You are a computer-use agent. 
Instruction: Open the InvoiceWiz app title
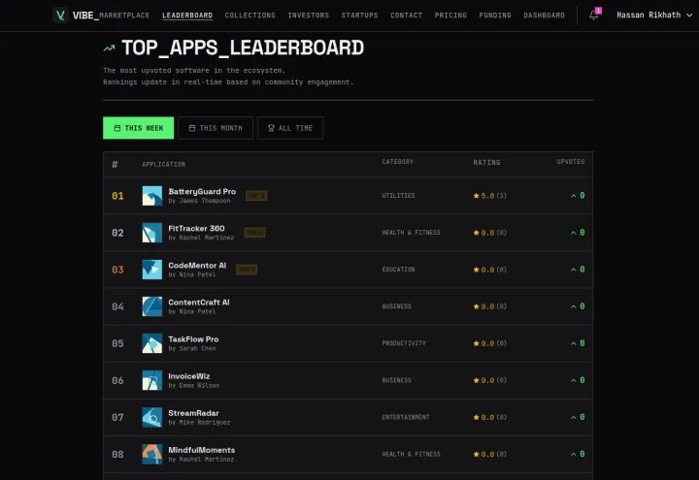[x=189, y=376]
